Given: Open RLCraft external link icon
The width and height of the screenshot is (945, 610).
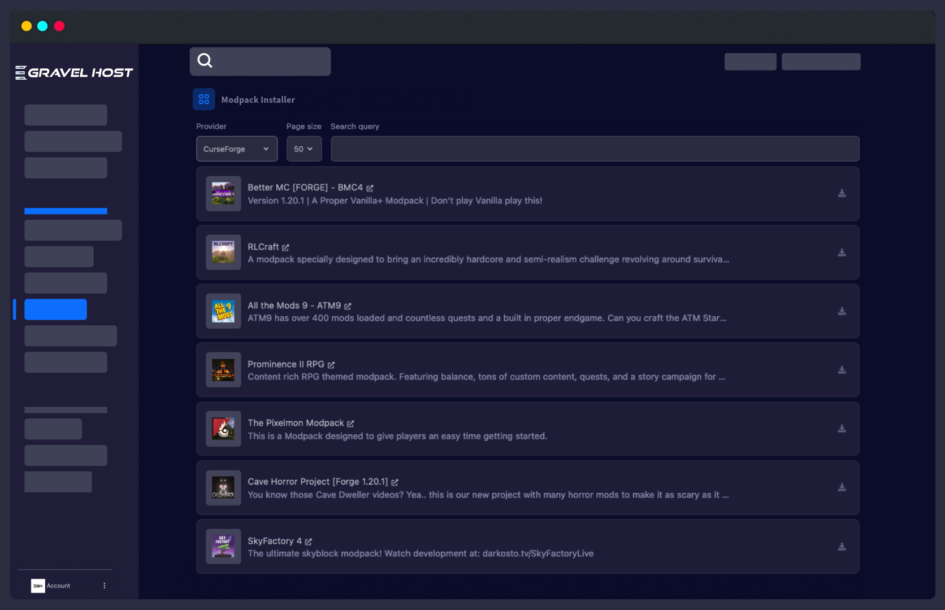Looking at the screenshot, I should pyautogui.click(x=285, y=247).
